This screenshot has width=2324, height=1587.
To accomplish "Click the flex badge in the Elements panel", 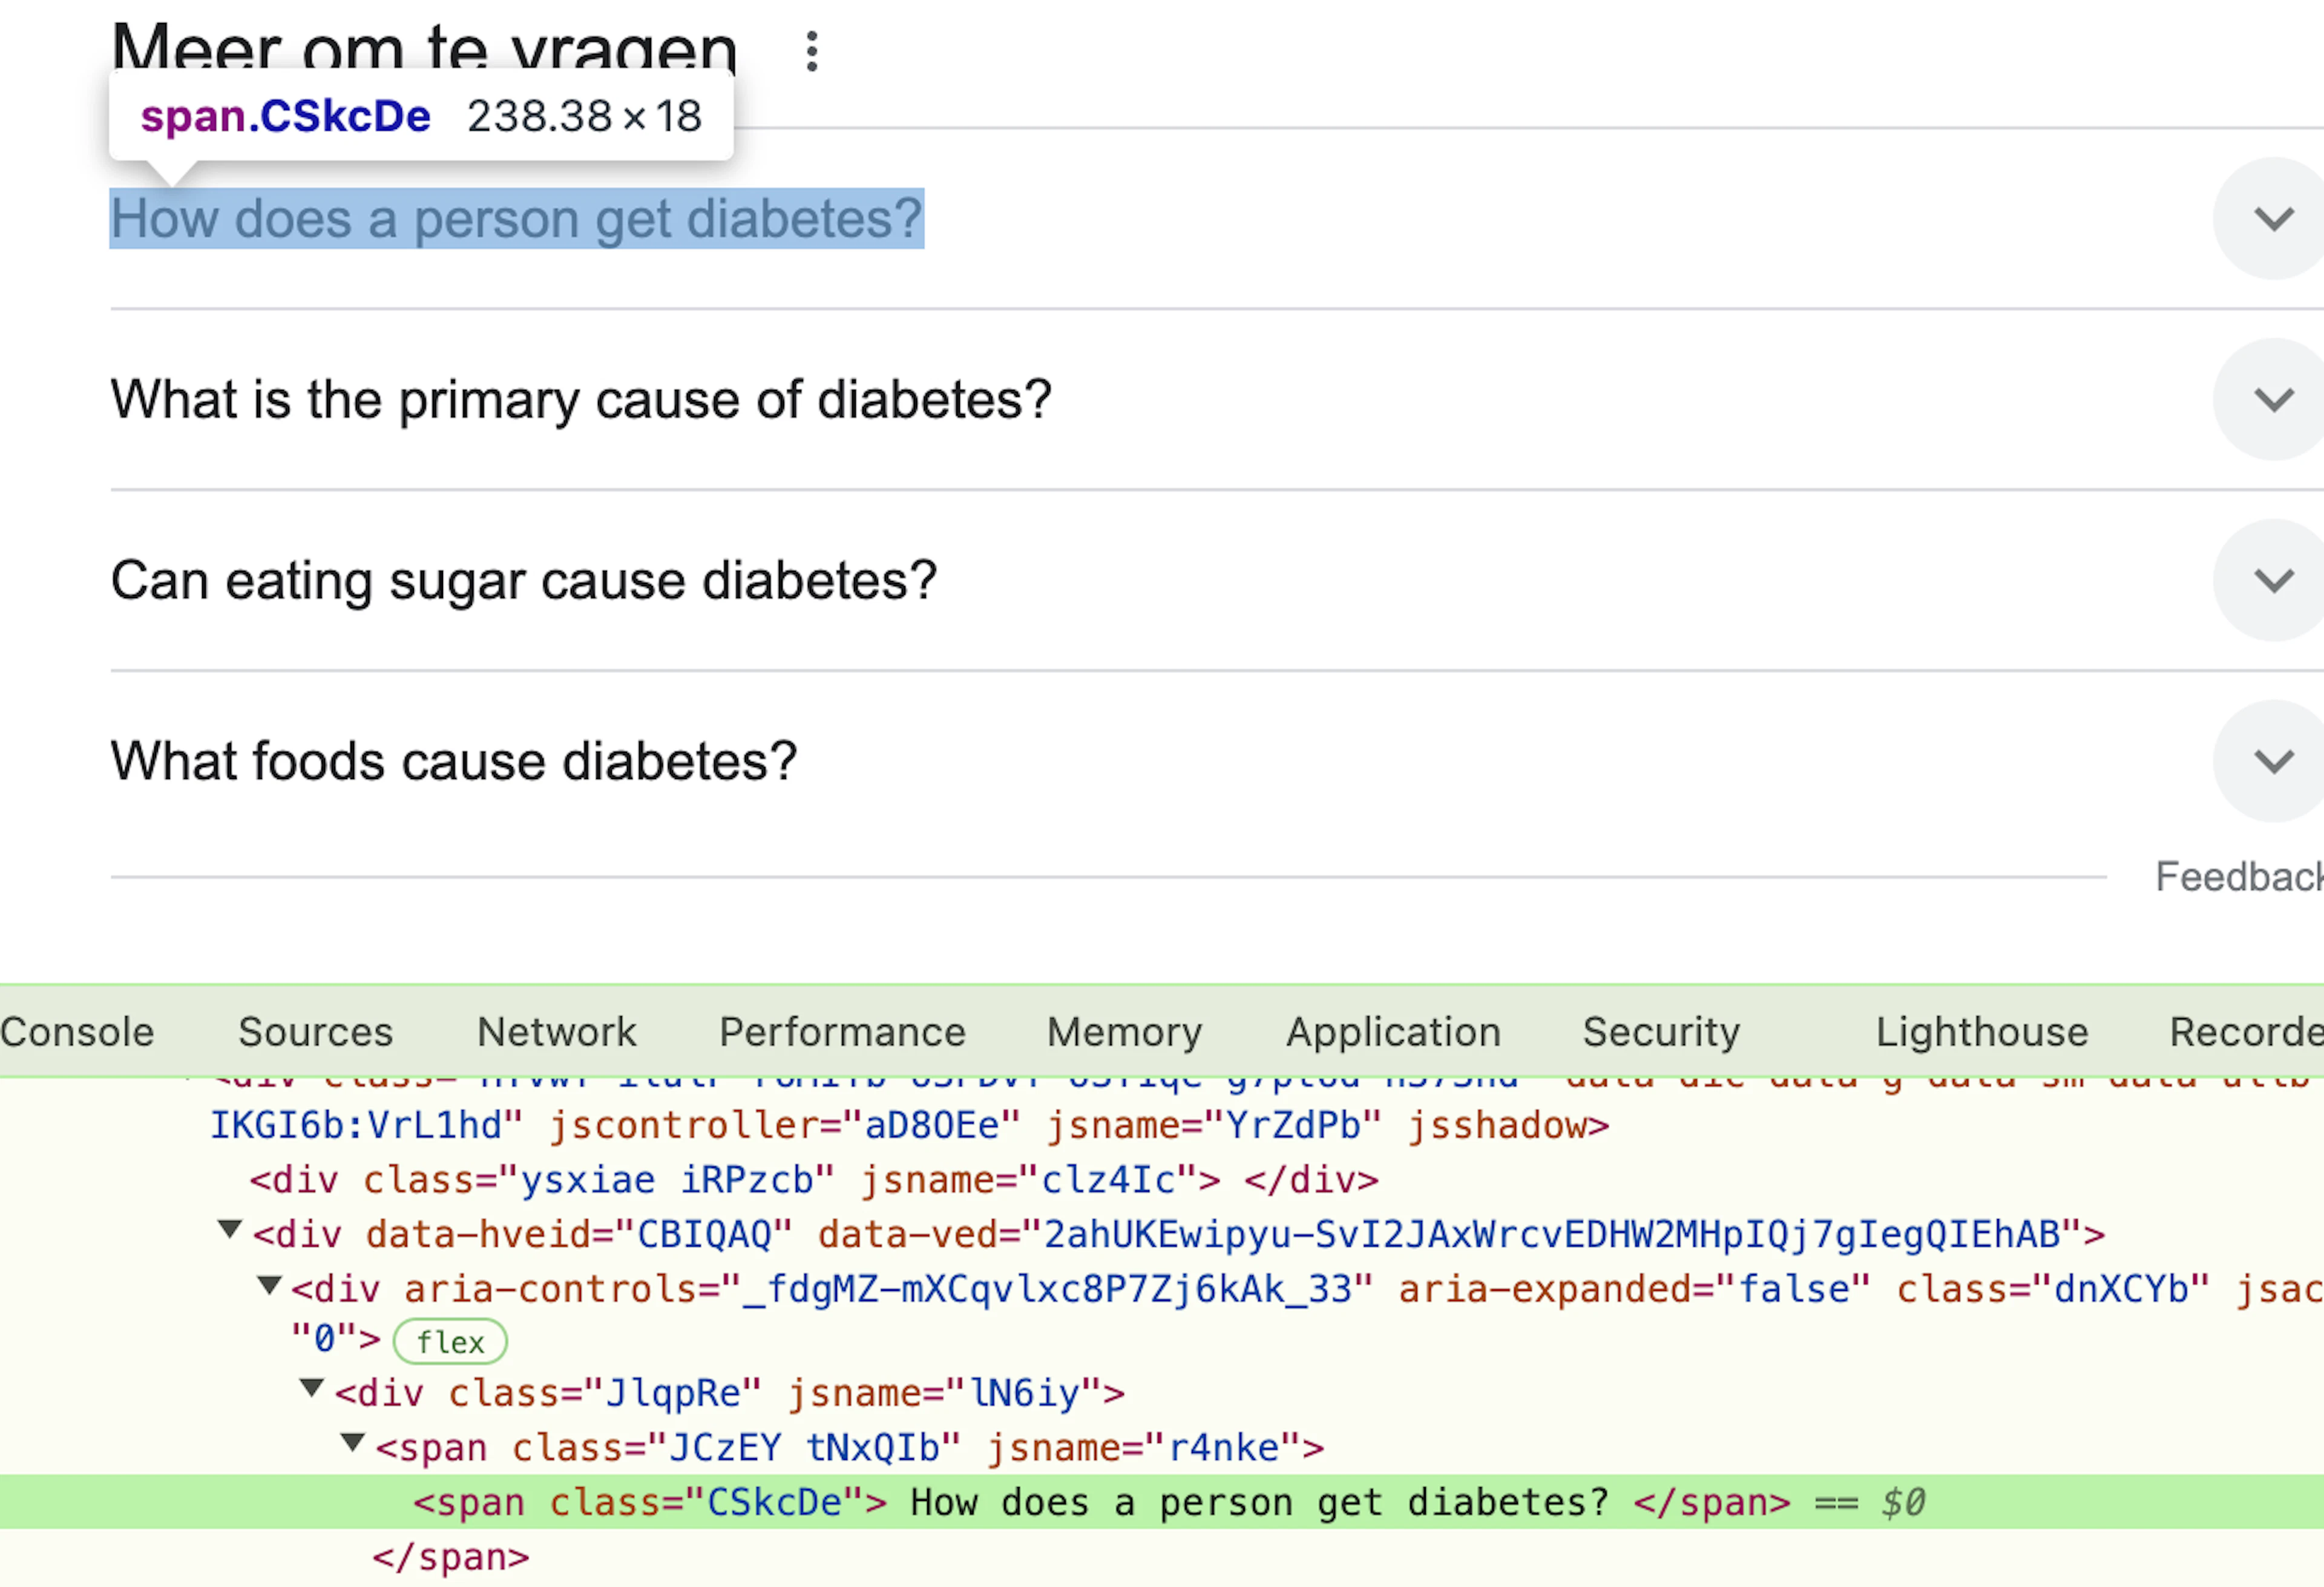I will 450,1342.
